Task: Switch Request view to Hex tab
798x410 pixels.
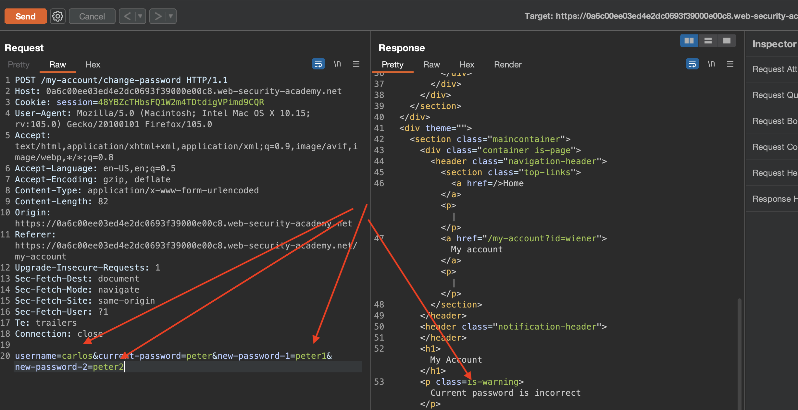Action: pyautogui.click(x=93, y=65)
